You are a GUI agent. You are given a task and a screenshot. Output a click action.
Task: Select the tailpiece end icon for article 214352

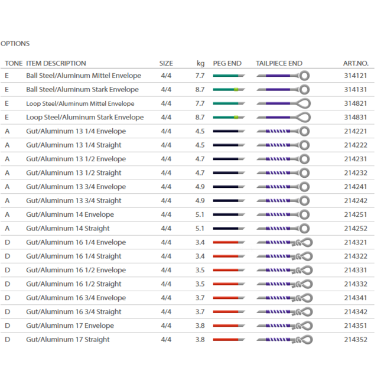[284, 340]
